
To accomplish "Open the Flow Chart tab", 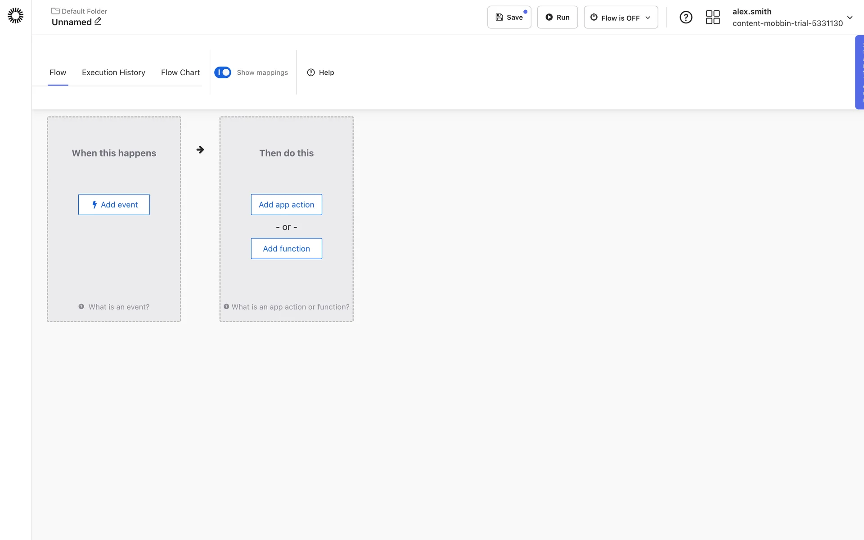I will click(x=180, y=72).
